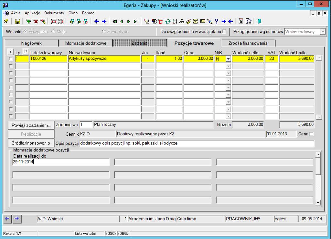Click the Data realizacji do field
The height and width of the screenshot is (239, 331).
[x=61, y=162]
